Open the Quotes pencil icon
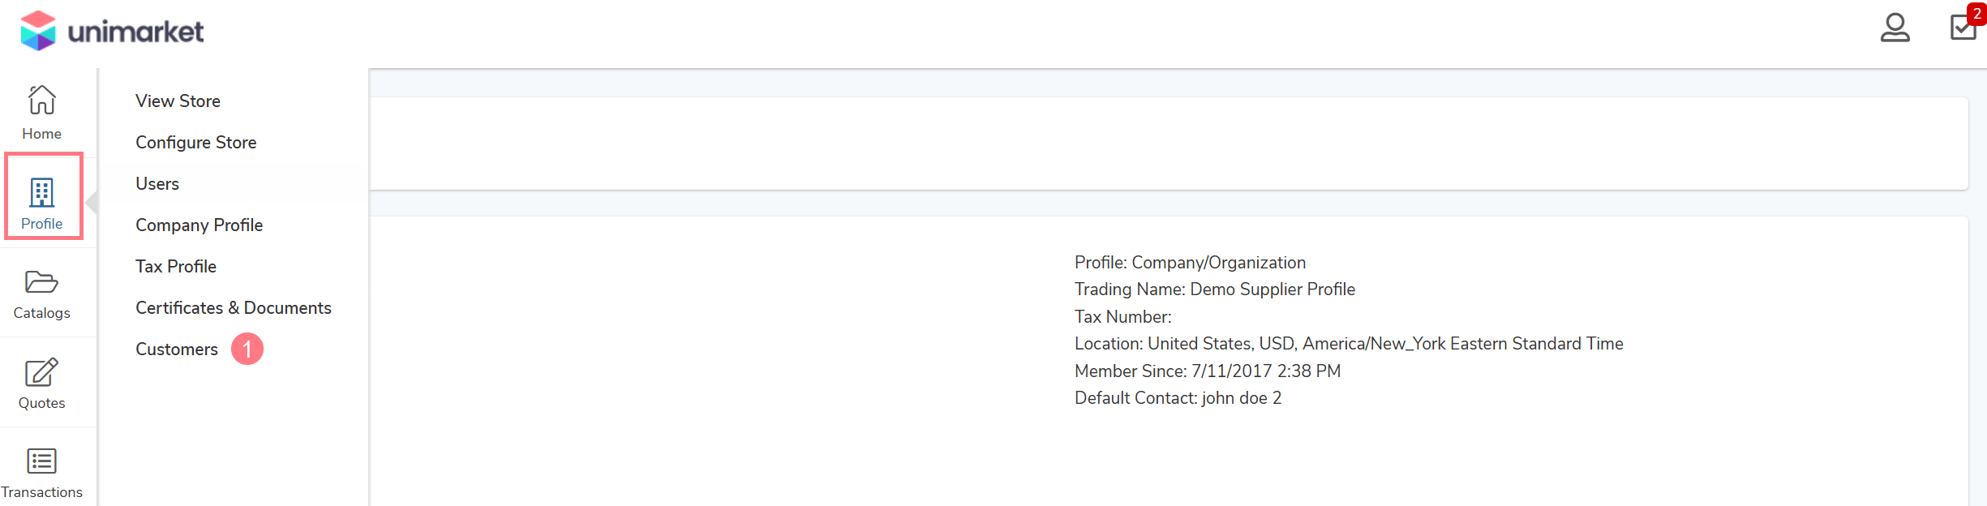This screenshot has height=506, width=1987. (41, 372)
